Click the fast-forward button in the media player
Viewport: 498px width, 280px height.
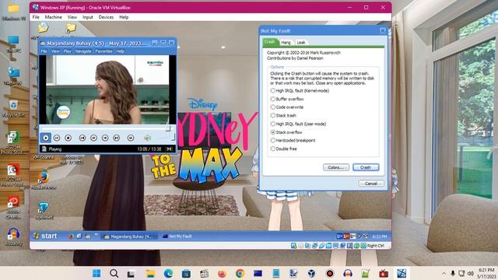105,138
